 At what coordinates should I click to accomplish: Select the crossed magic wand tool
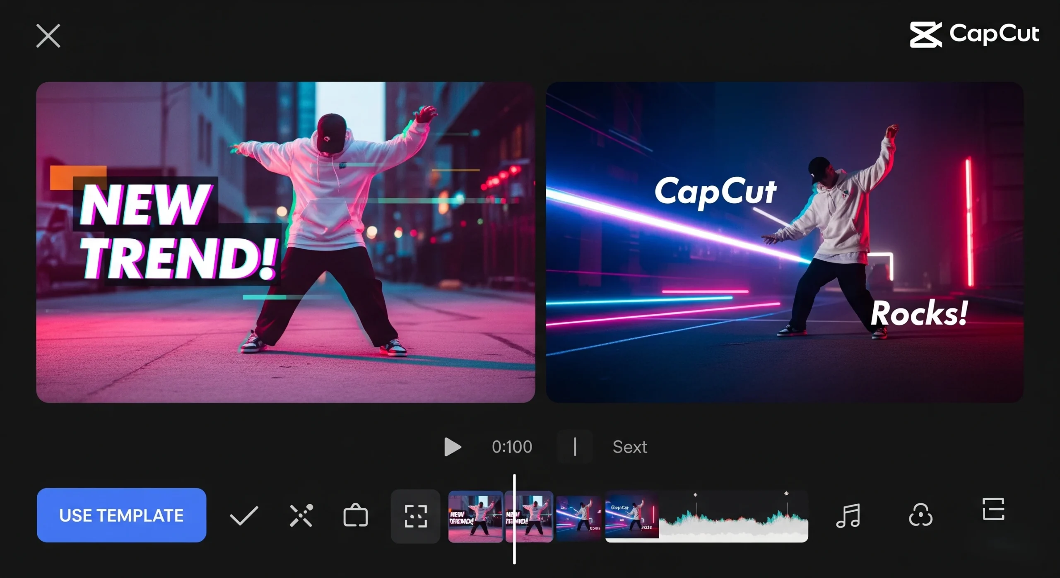[301, 515]
